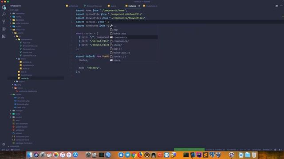Expand the public folder in explorer

click(x=18, y=26)
